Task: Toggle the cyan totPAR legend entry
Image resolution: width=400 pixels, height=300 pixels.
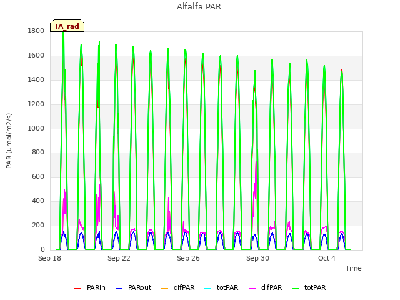Action: coord(221,287)
